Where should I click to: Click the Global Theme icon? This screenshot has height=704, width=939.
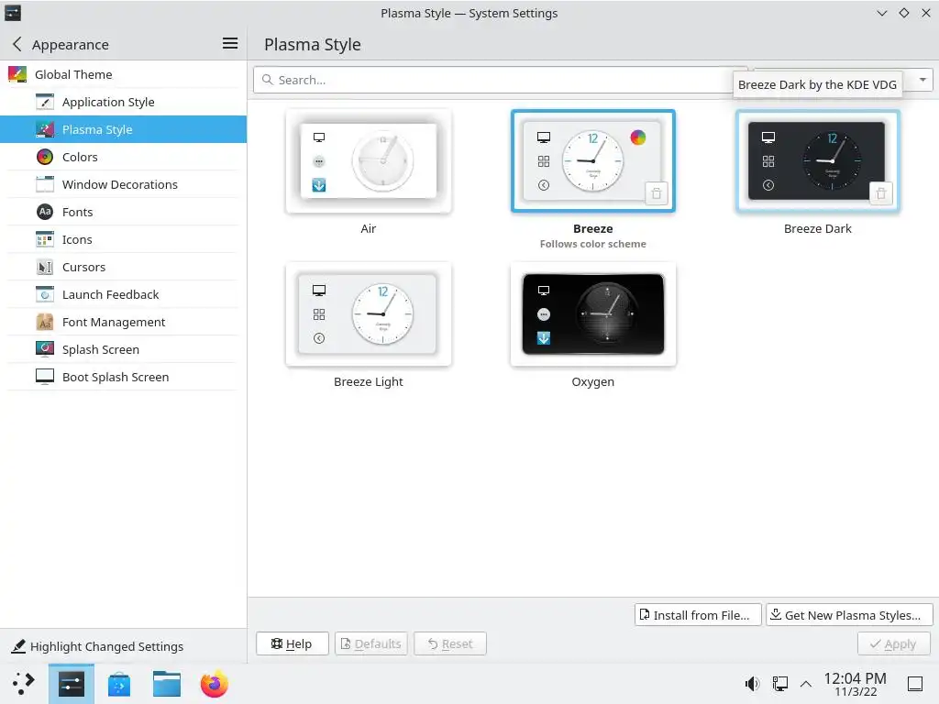(x=17, y=74)
